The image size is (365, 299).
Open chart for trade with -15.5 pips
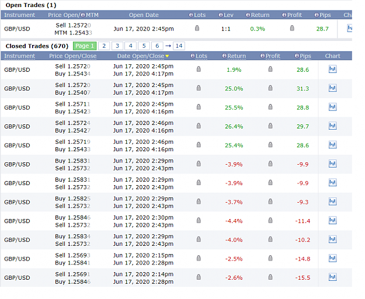pos(333,277)
